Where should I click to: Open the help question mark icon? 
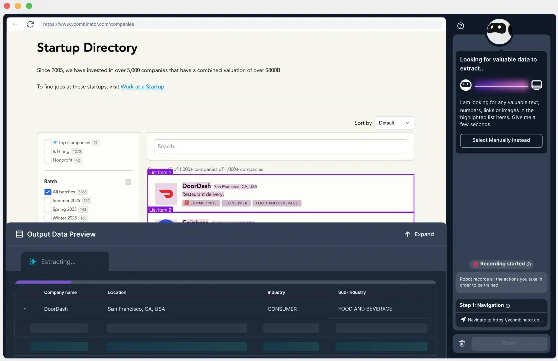coord(461,26)
